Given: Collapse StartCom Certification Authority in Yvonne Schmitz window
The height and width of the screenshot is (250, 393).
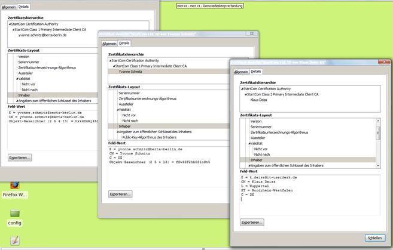Looking at the screenshot, I should point(110,60).
